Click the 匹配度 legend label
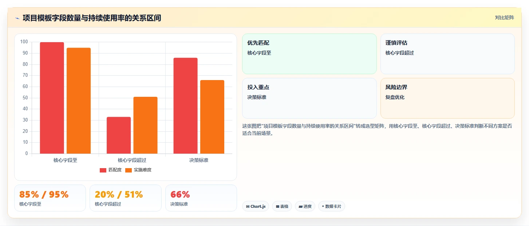 click(x=115, y=170)
